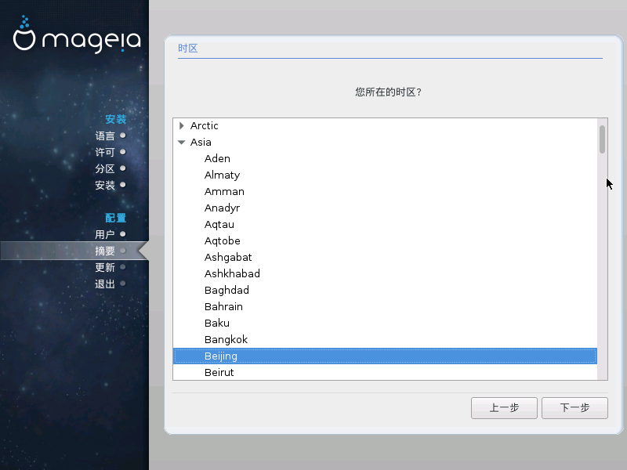
Task: Select Baku from the list
Action: [x=217, y=323]
